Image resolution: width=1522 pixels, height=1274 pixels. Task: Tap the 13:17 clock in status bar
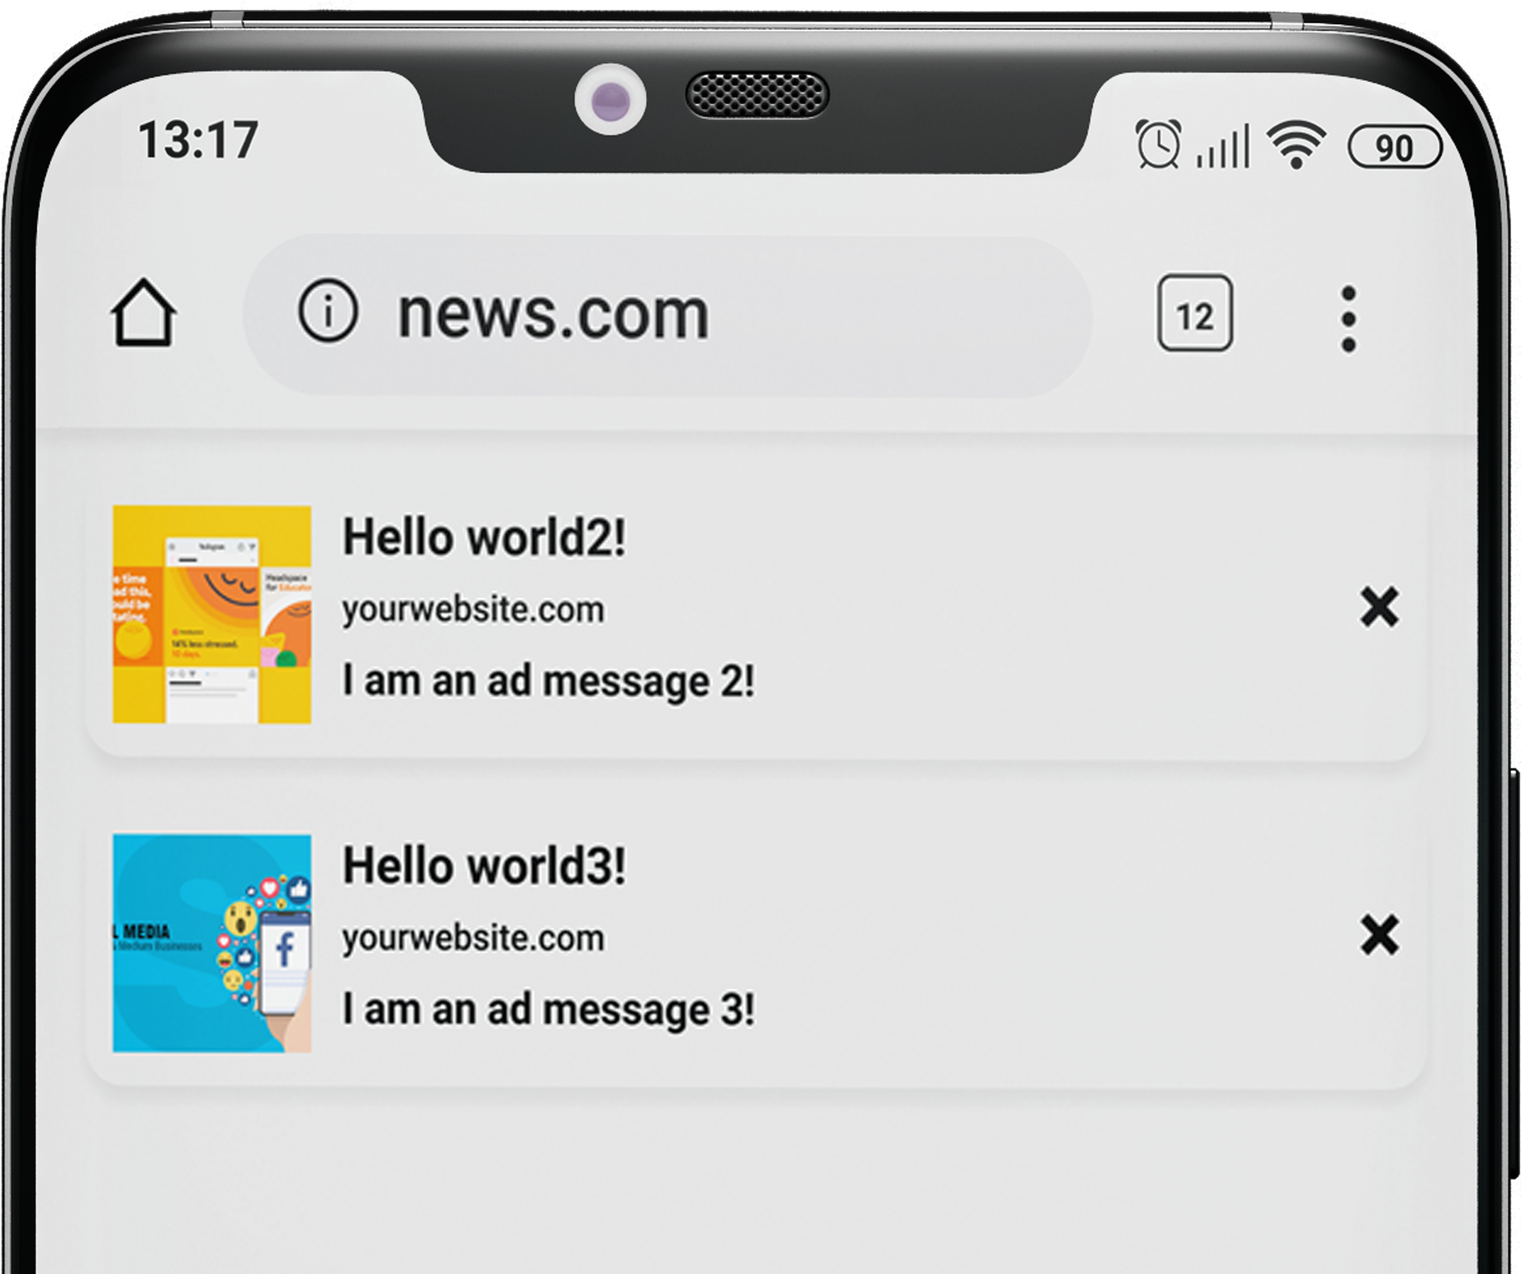pos(198,140)
